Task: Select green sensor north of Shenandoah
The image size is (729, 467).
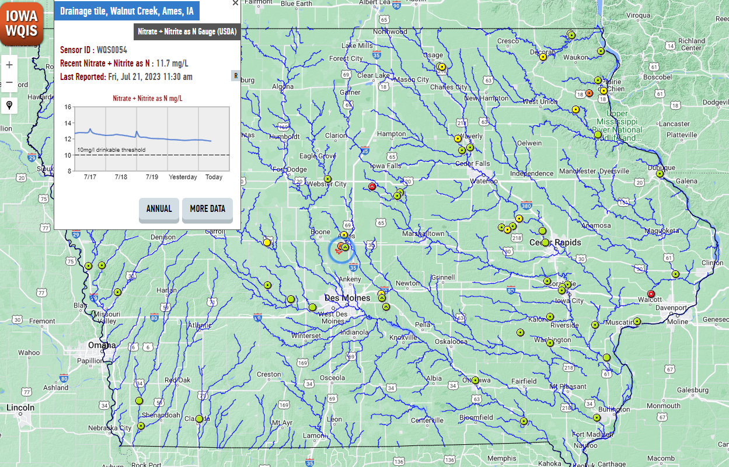Action: [x=139, y=401]
